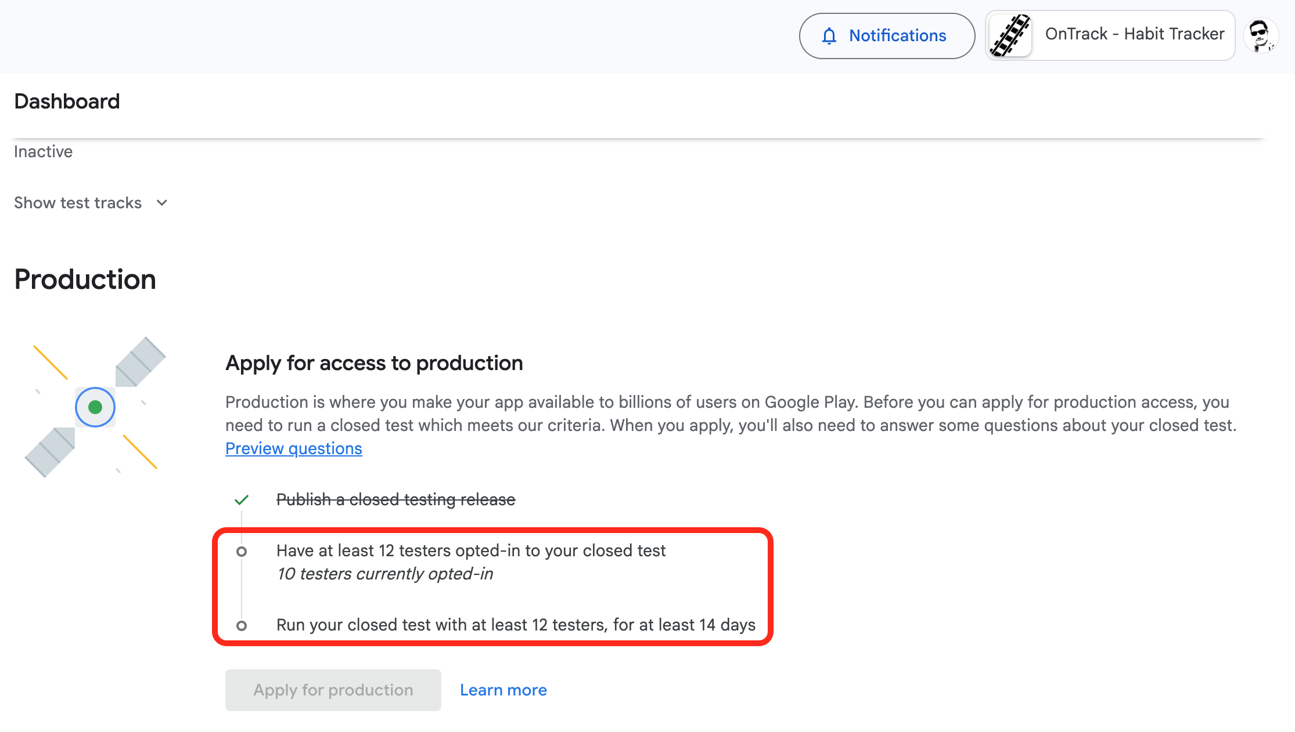Follow the Preview questions link

point(293,448)
